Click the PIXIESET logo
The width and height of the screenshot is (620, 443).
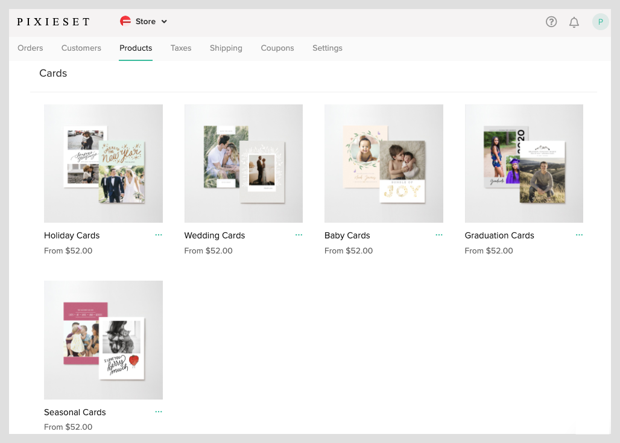pyautogui.click(x=53, y=21)
